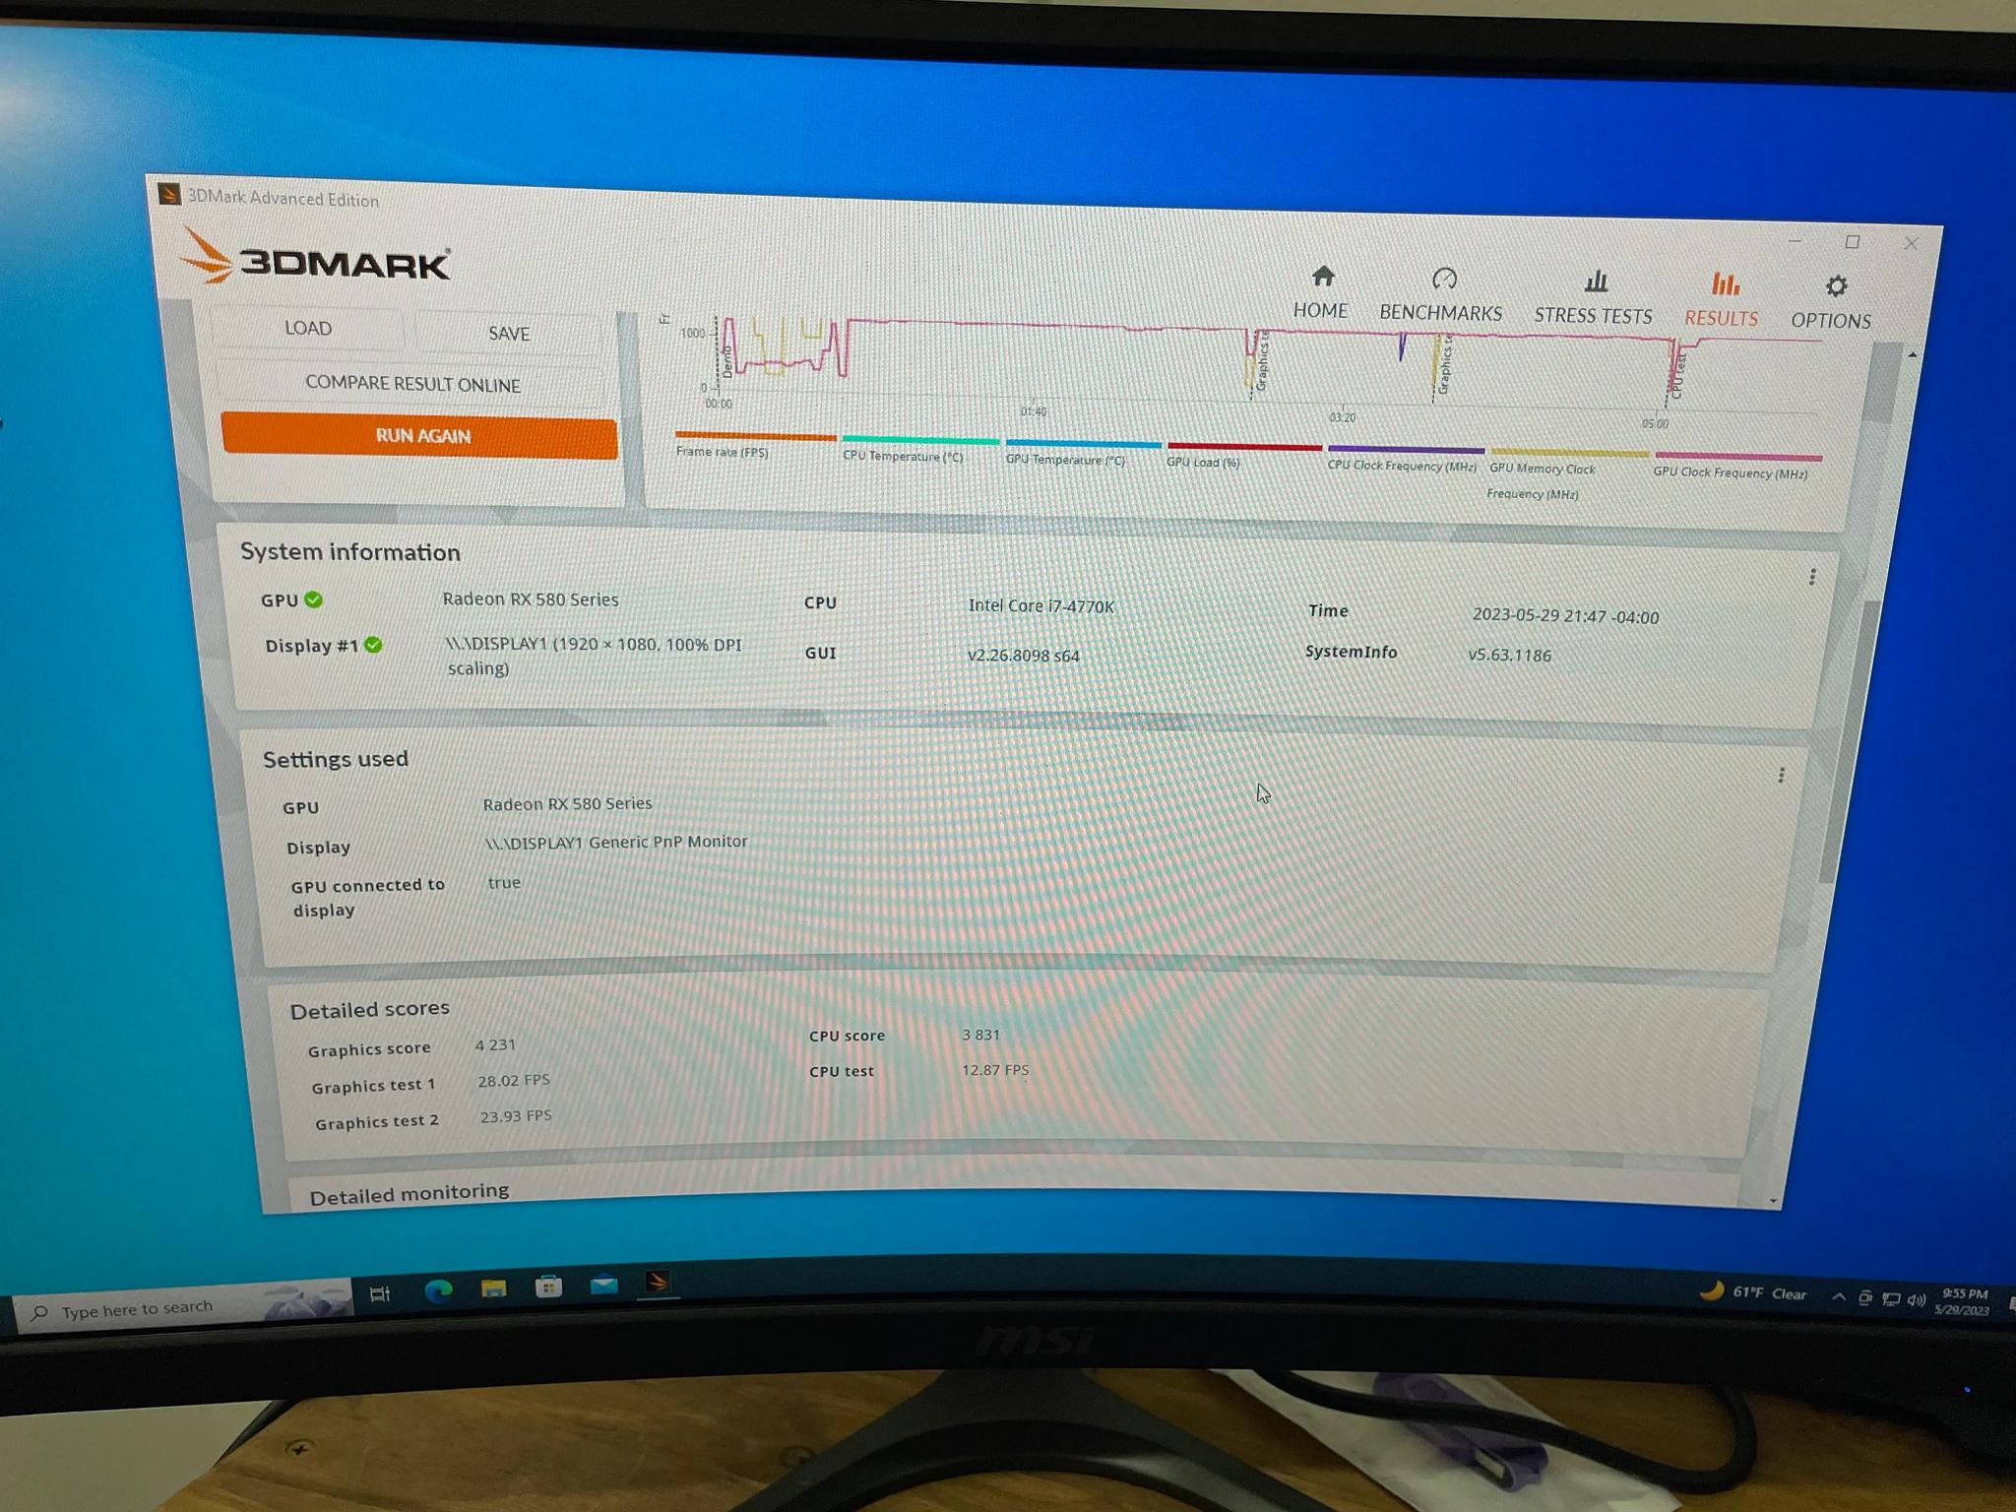Screen dimensions: 2016x1512
Task: Toggle CPU Clock Frequency legend
Action: pos(1405,458)
